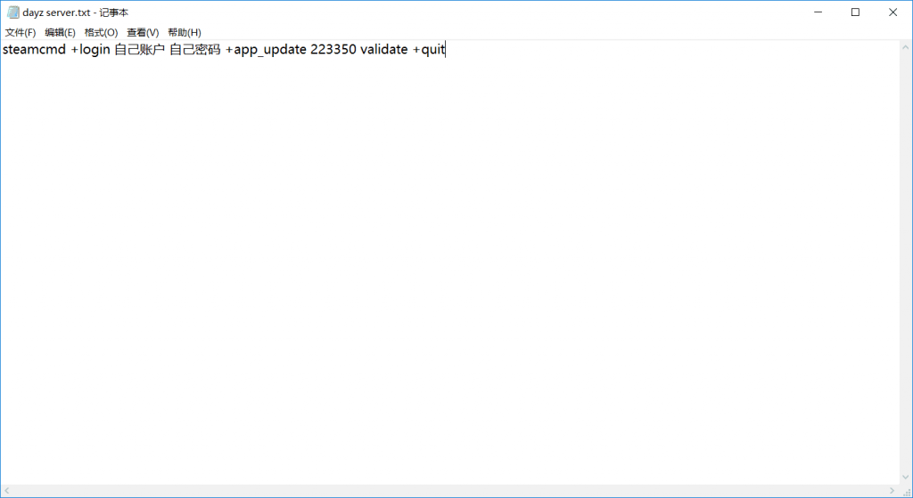This screenshot has height=498, width=913.
Task: Click the resize grip at the window corner
Action: click(x=906, y=491)
